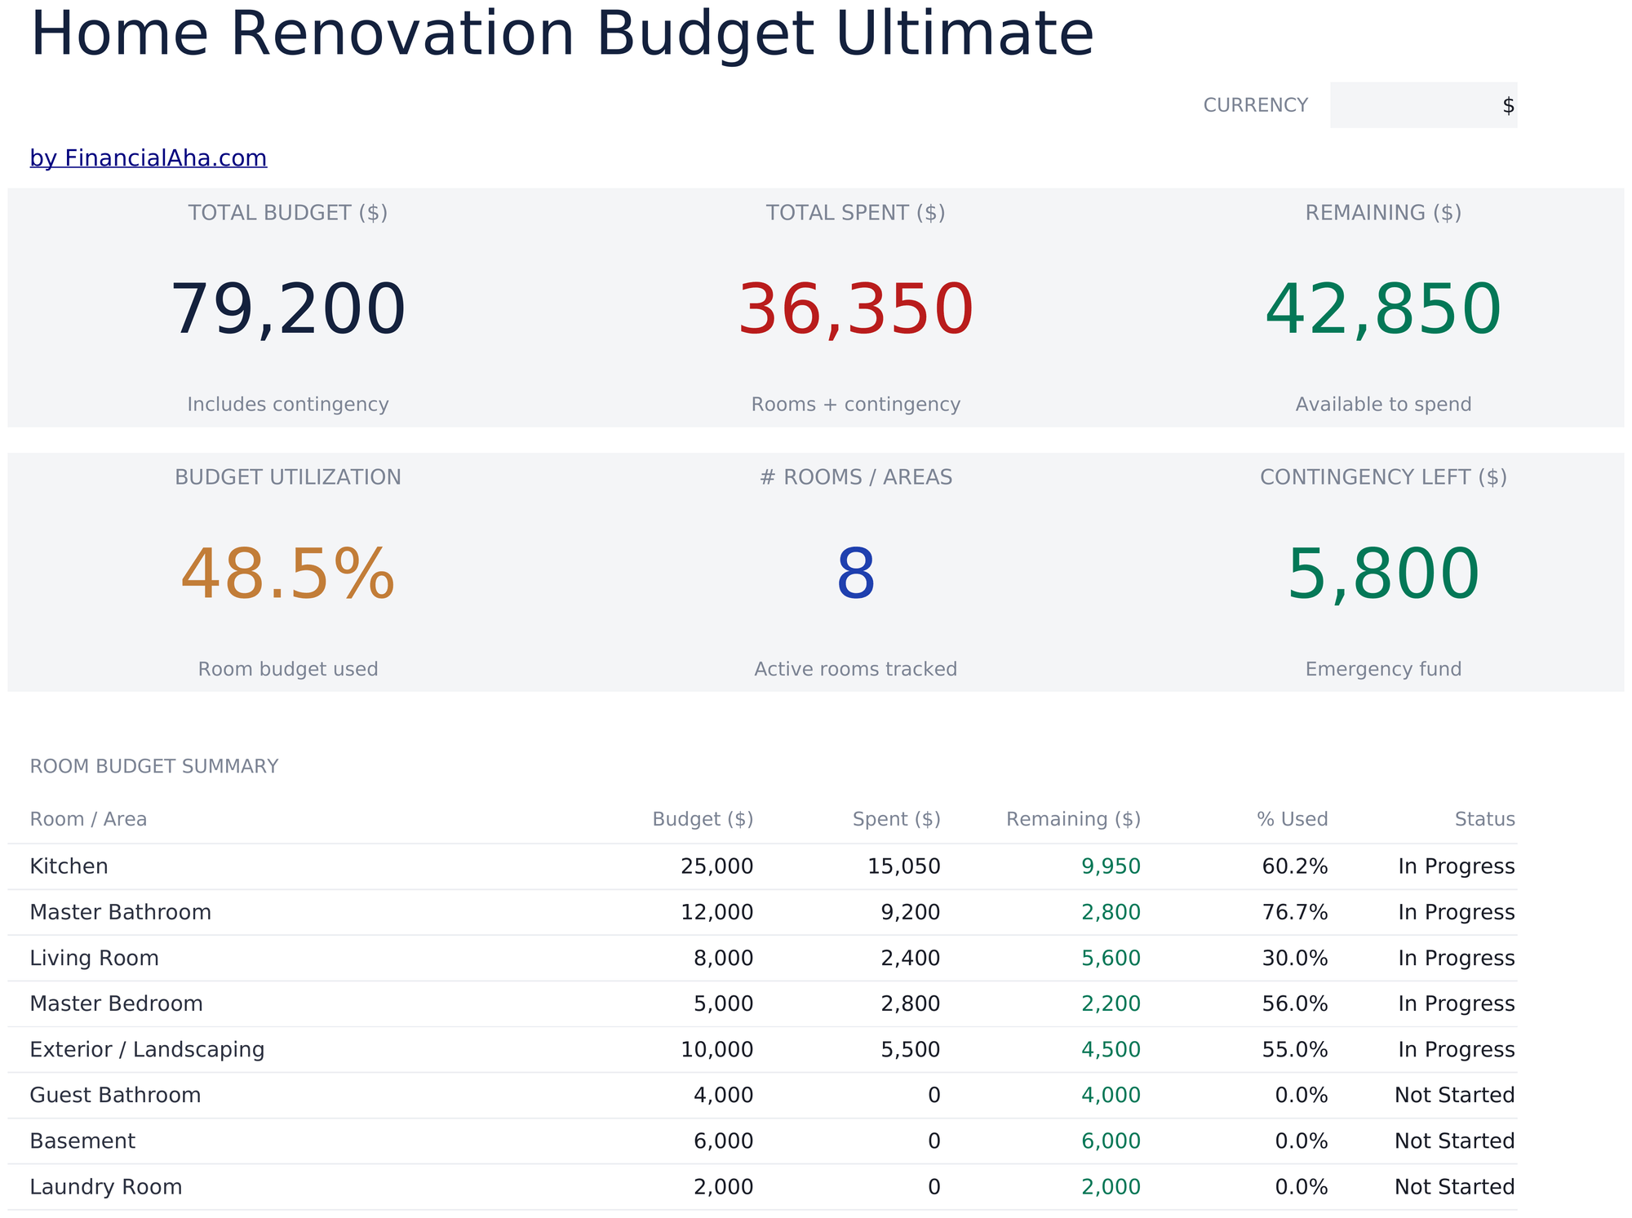Screen dimensions: 1632x1218
Task: Click the Room budget used note
Action: coord(288,670)
